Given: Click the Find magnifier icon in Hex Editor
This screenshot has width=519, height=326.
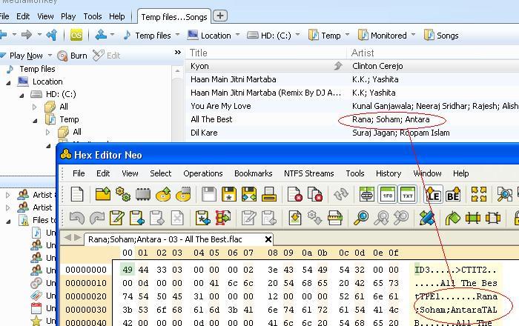Looking at the screenshot, I should point(361,218).
